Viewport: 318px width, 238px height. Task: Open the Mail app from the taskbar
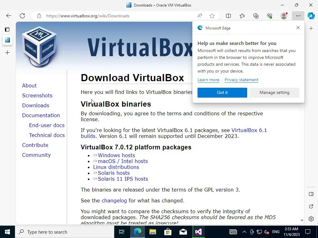pos(183,232)
